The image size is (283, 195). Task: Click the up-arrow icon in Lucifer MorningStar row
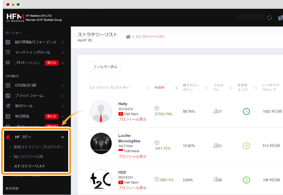[157, 142]
